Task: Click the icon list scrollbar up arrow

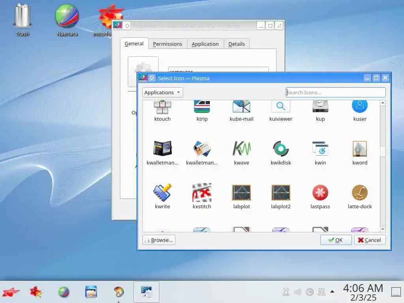Action: tap(383, 103)
